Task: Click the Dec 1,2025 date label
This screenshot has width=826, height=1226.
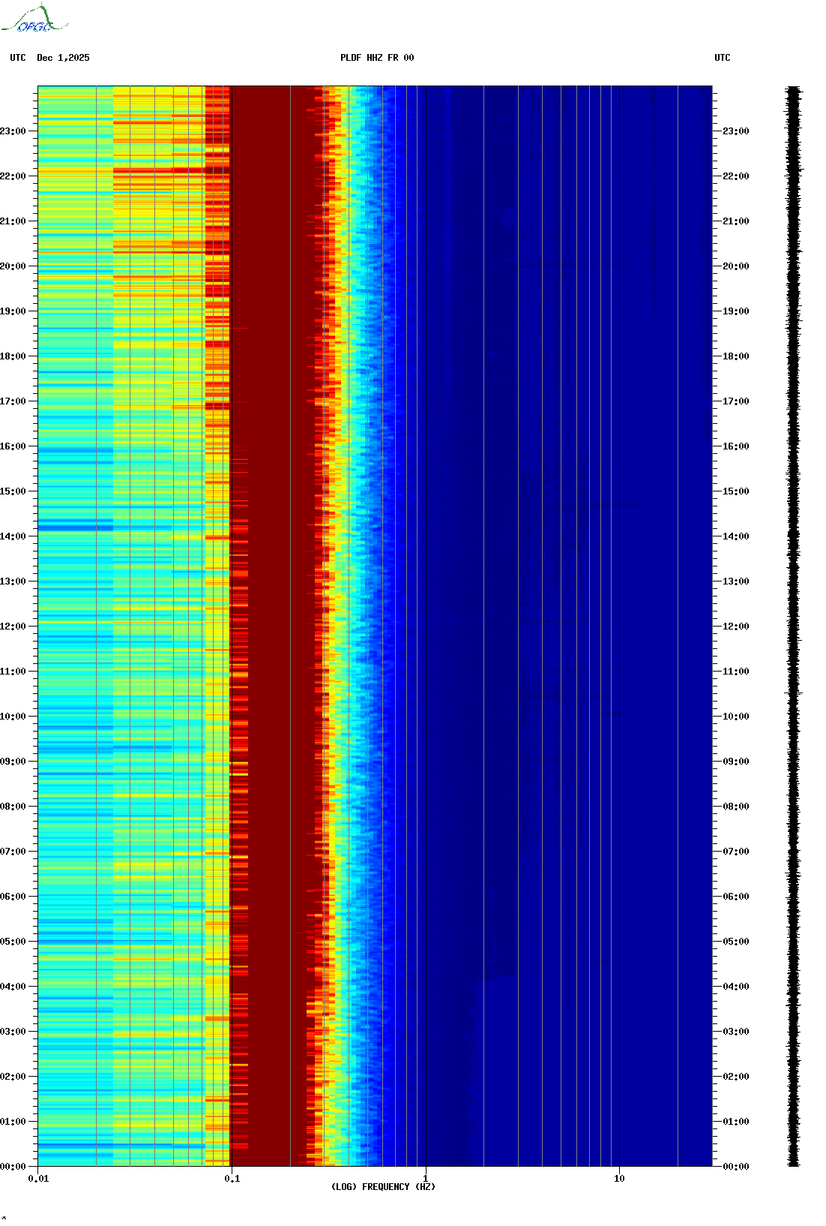Action: [x=63, y=58]
